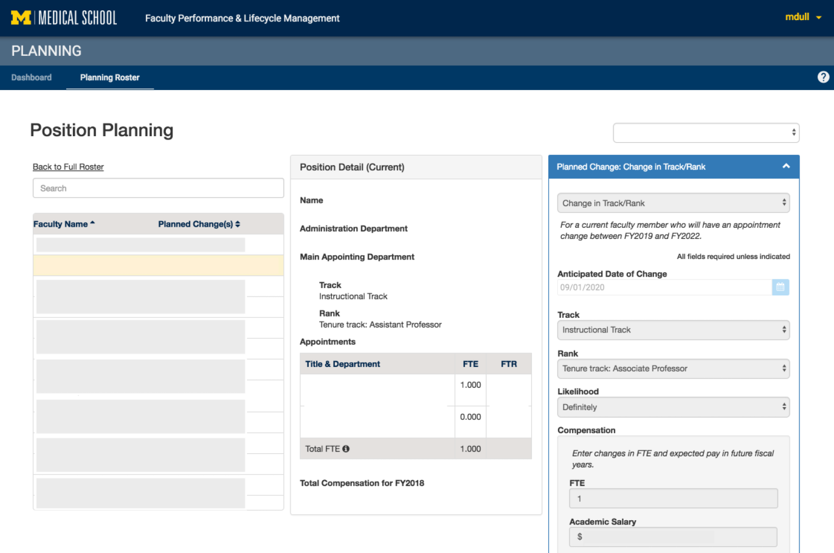834x553 pixels.
Task: Open the Likelihood dropdown showing Definitely
Action: [x=674, y=407]
